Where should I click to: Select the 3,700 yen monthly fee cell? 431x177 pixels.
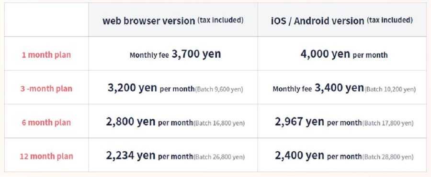click(x=173, y=54)
